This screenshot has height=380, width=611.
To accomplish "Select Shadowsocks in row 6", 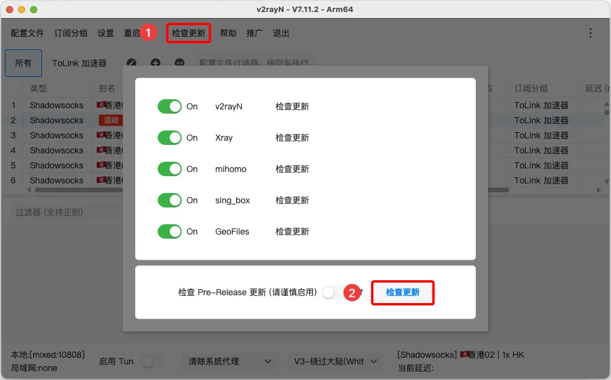I will pos(56,180).
